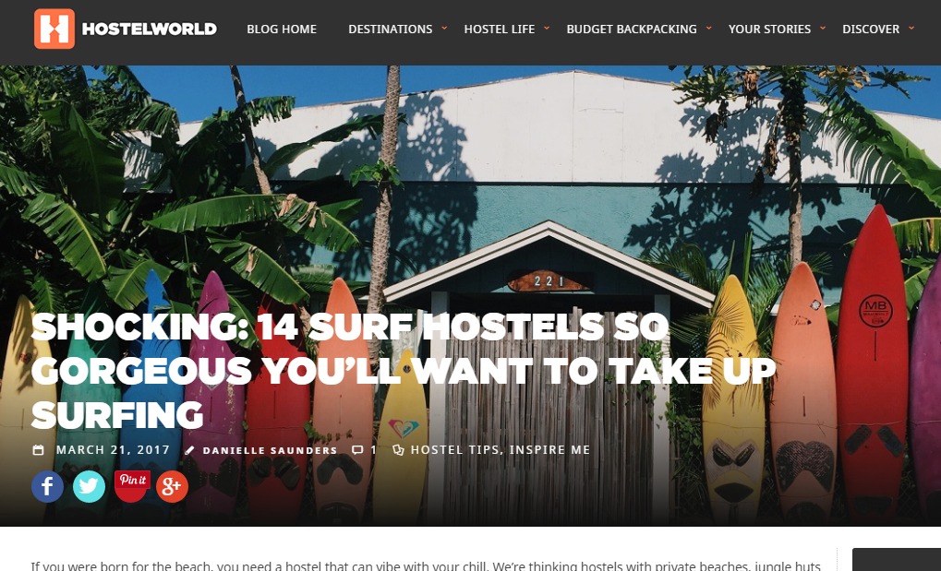Share the article on Twitter

(89, 486)
